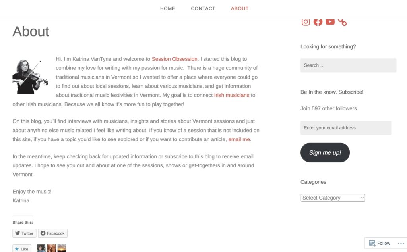Screen dimensions: 407x252
Task: Open the red Facebook icon in sidebar
Action: [x=318, y=22]
